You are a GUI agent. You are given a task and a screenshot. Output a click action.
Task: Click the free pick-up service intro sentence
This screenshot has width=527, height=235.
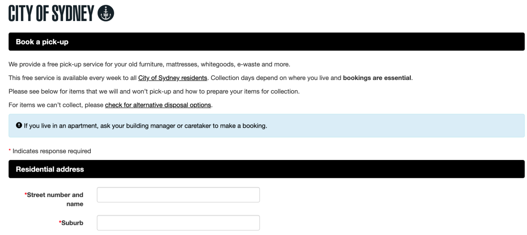(149, 64)
